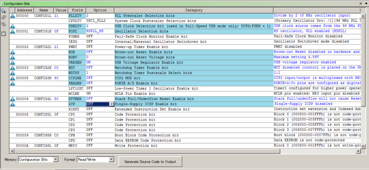Select the CONFIG3H name cell
The image size is (369, 170).
click(x=43, y=78)
